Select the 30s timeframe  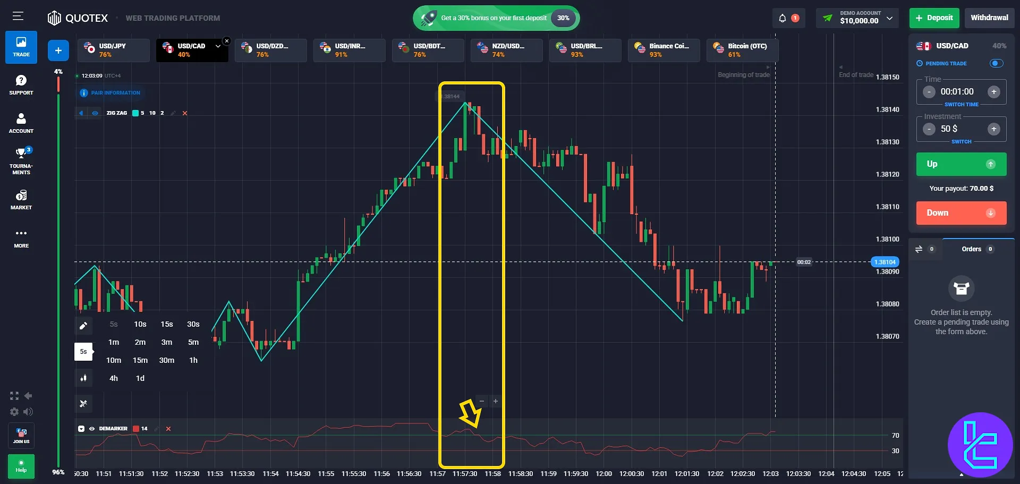[x=193, y=324]
